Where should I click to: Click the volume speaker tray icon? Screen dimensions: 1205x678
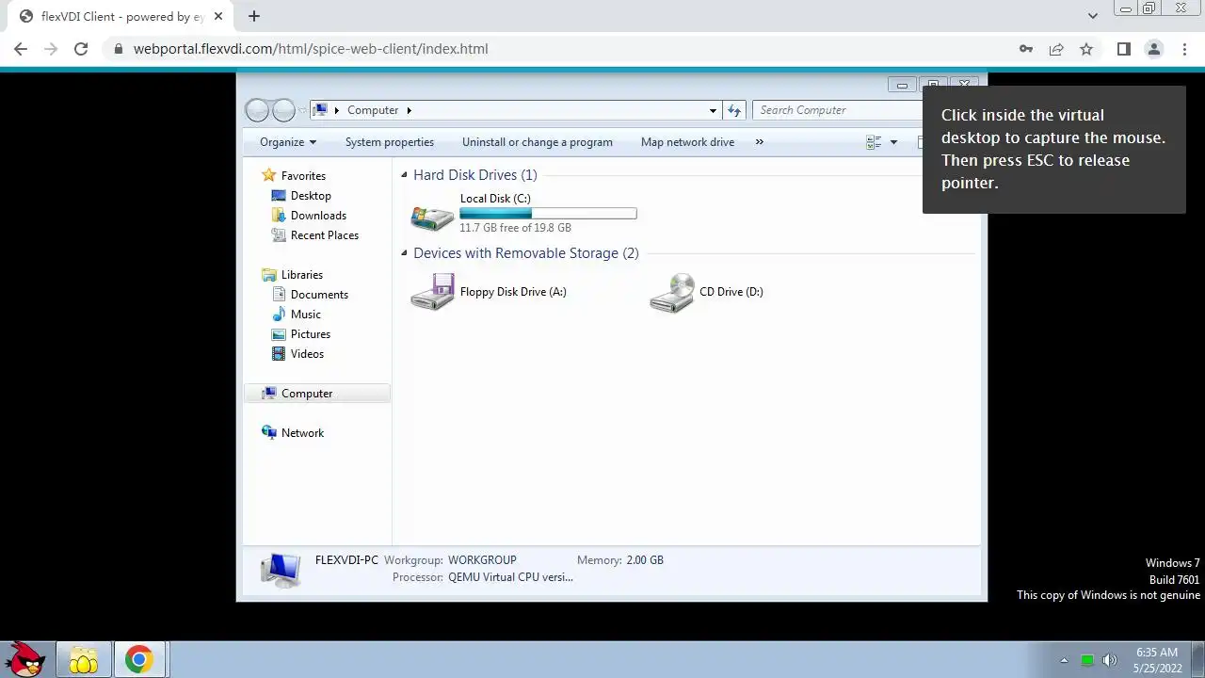tap(1110, 661)
